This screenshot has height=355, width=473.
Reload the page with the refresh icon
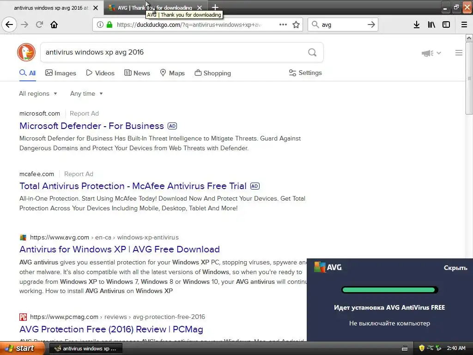pyautogui.click(x=39, y=24)
